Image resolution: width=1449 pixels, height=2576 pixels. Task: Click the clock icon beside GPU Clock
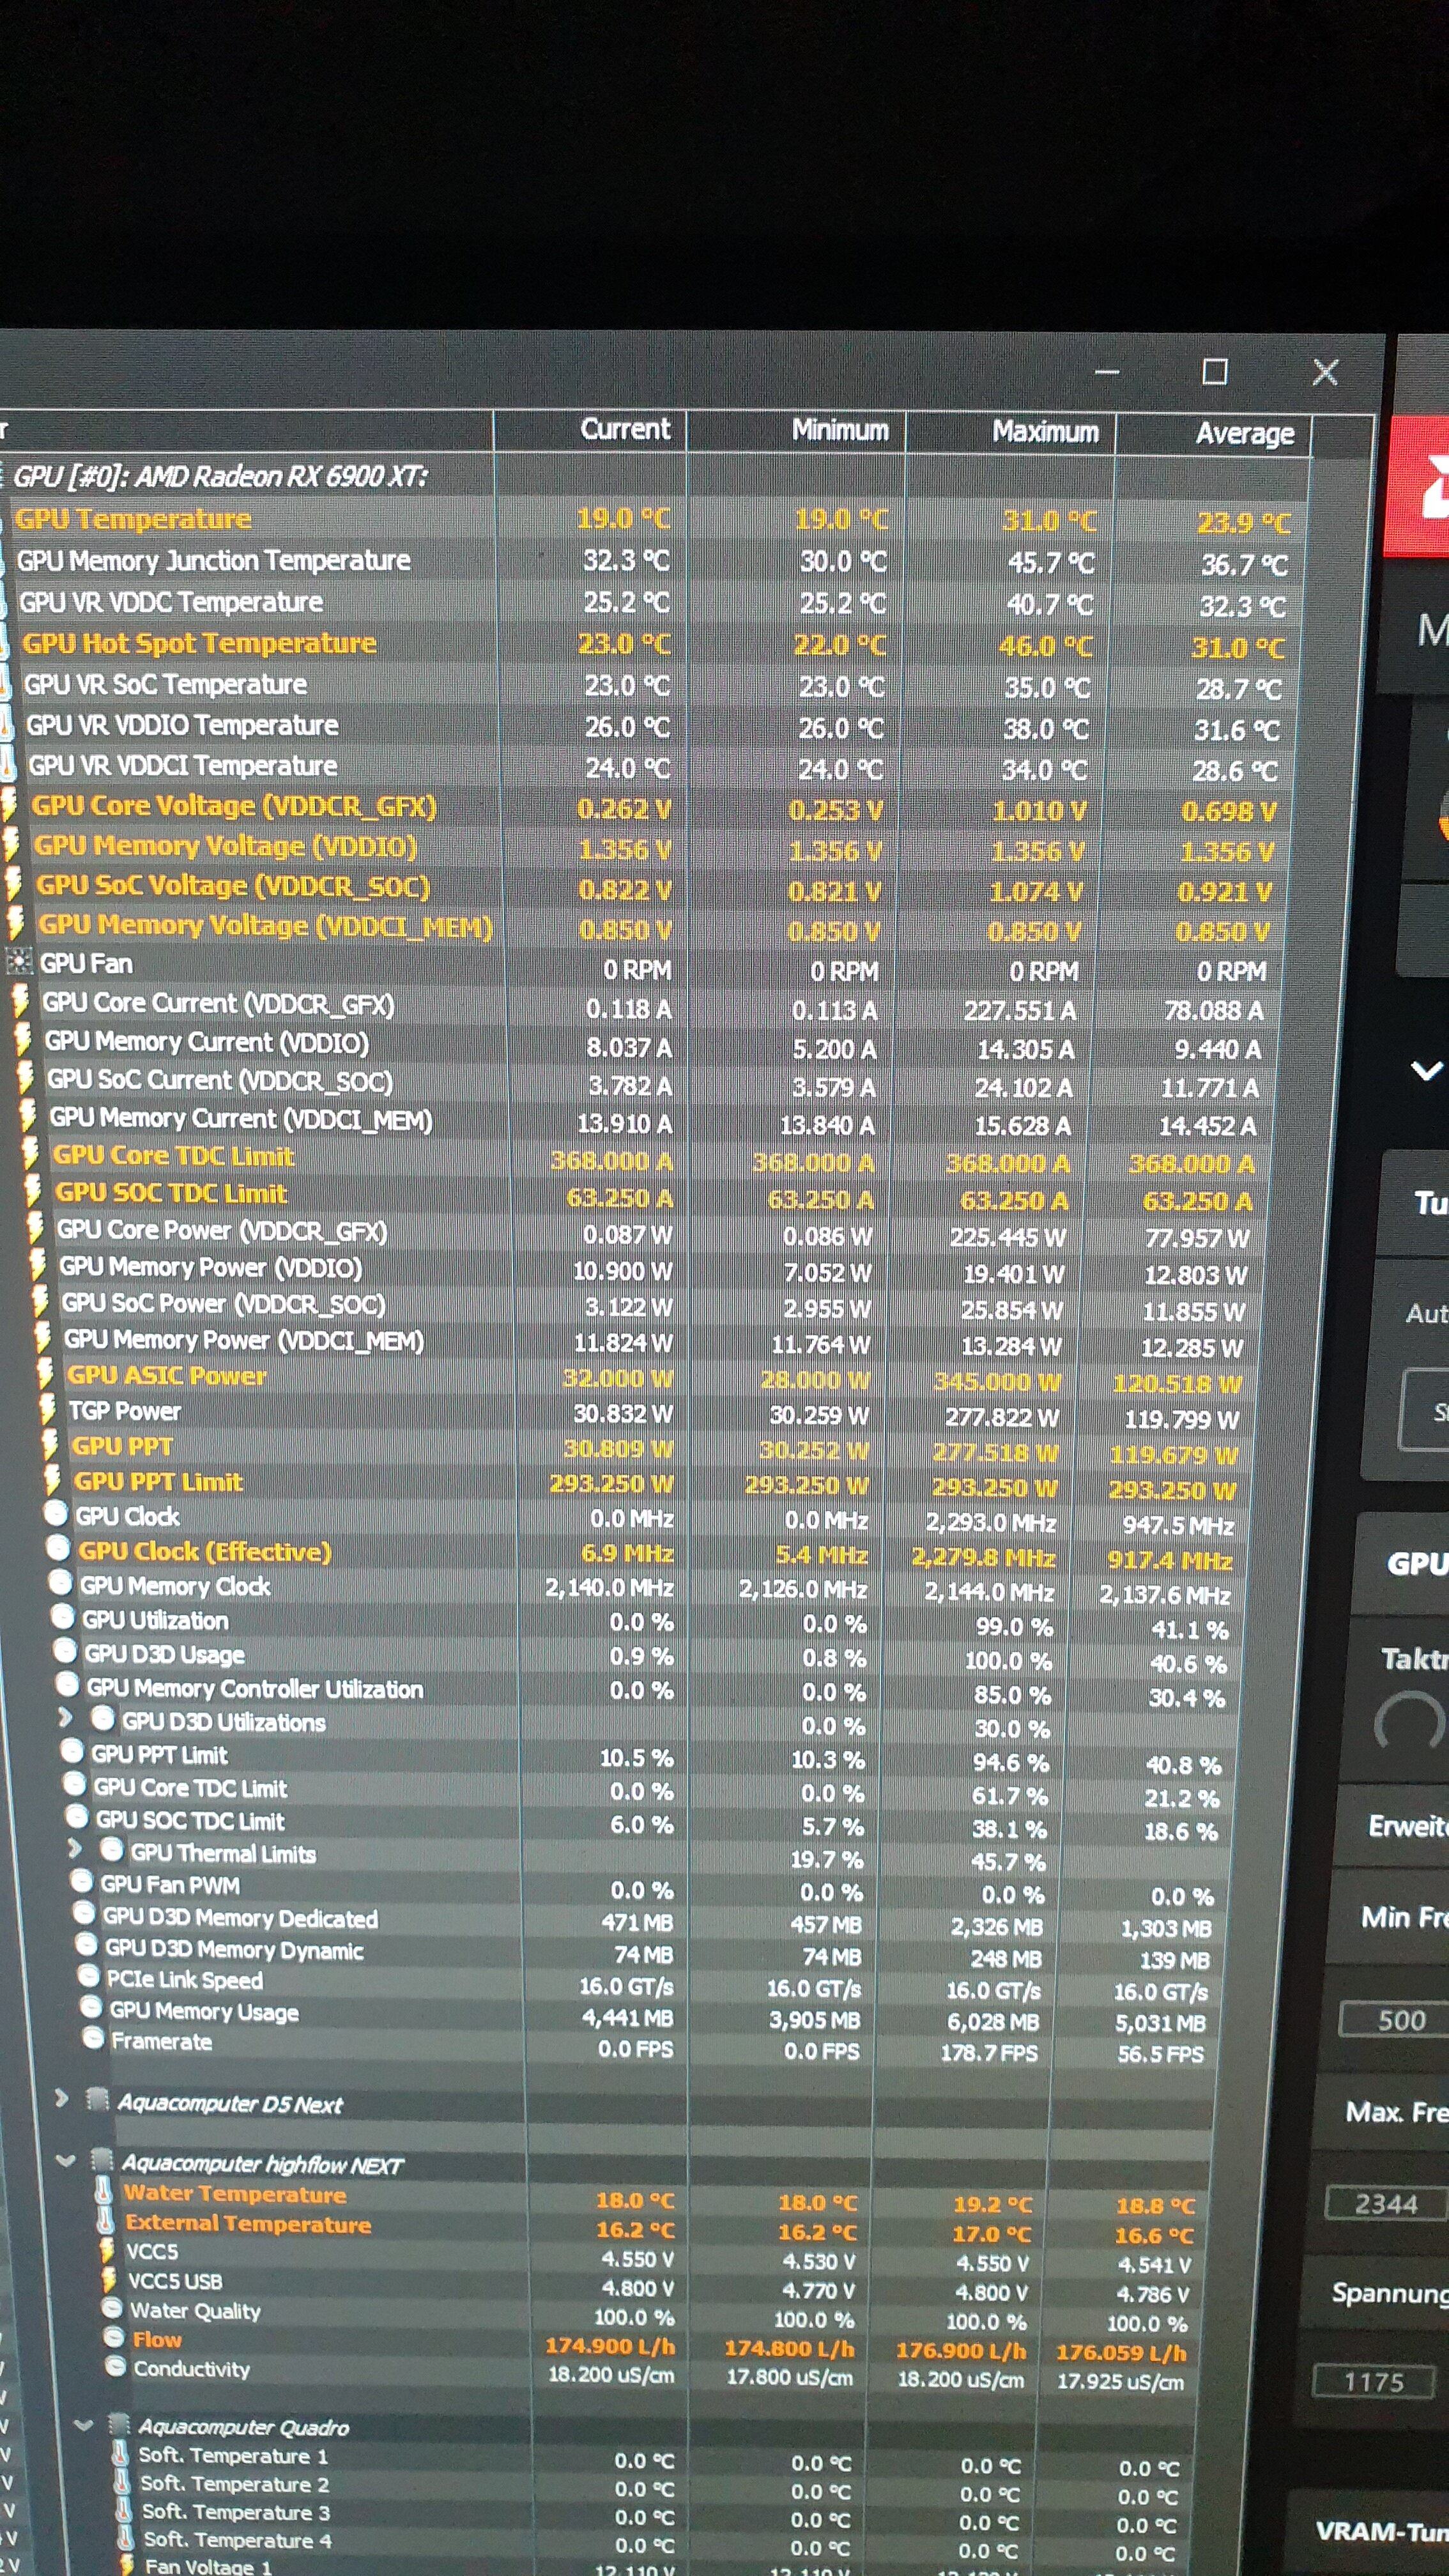tap(57, 1514)
